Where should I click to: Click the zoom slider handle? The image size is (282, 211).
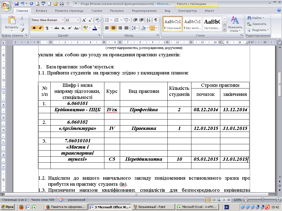click(x=262, y=200)
